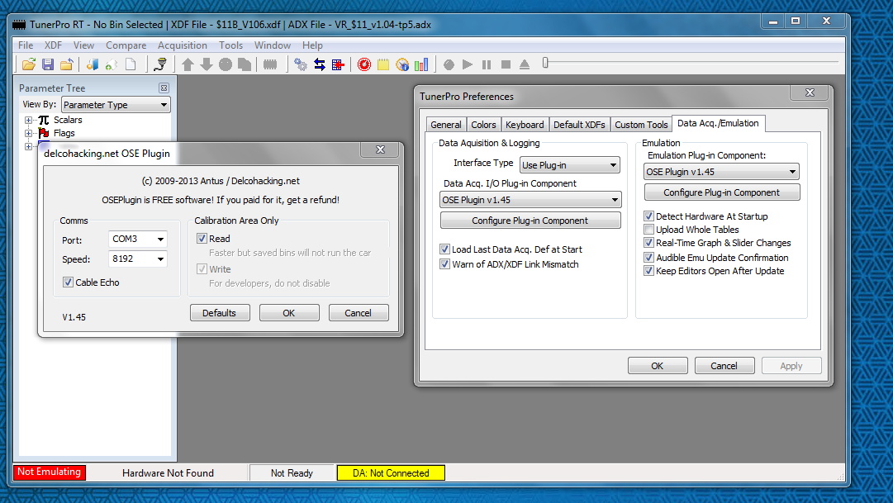Uncheck the Read calibration area checkbox
Screen dimensions: 893x503
coord(202,238)
